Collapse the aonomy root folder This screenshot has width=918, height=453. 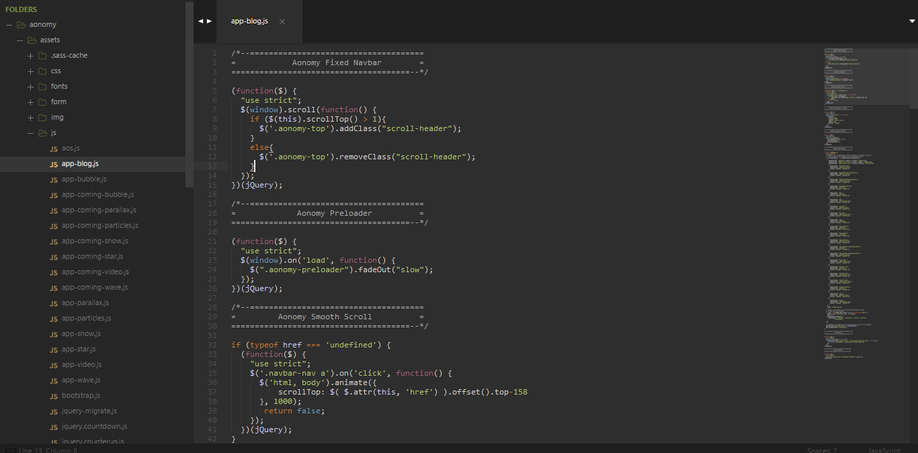[9, 25]
